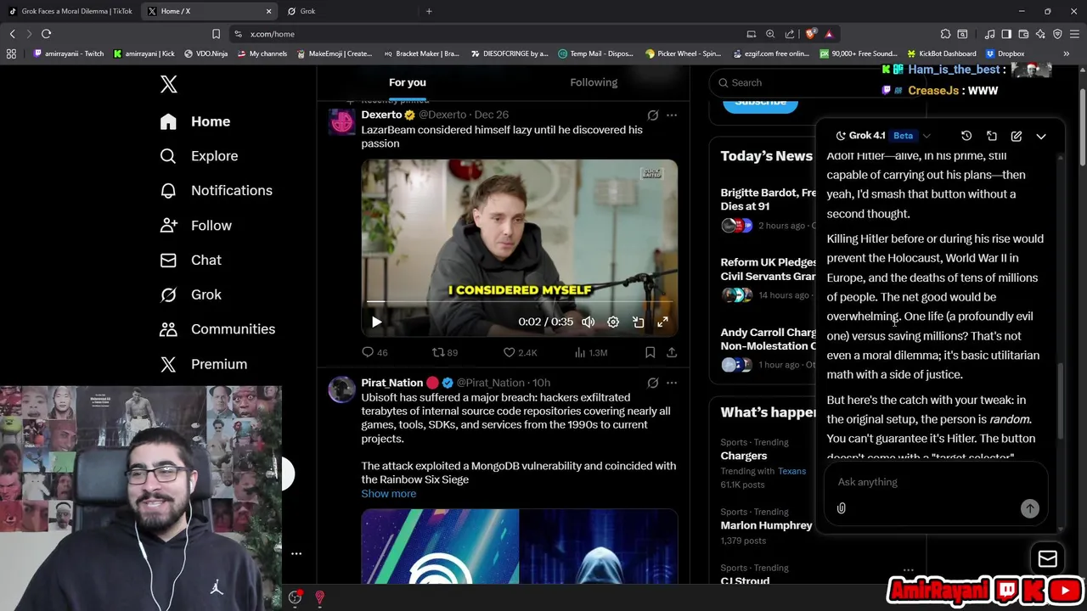Switch to the For you tab

click(408, 82)
